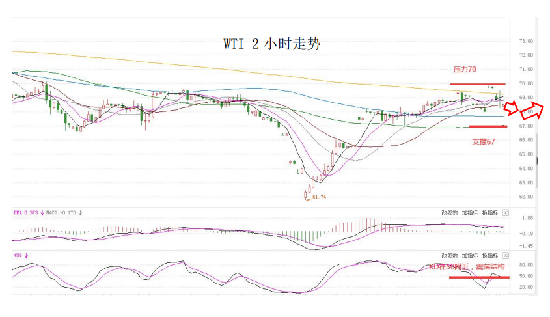The height and width of the screenshot is (317, 550).
Task: Close the KD indicator panel
Action: (506, 255)
